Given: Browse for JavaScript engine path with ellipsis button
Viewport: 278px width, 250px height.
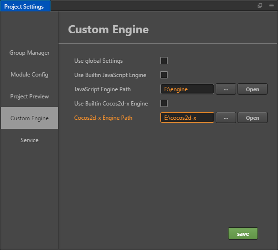Looking at the screenshot, I should pyautogui.click(x=226, y=89).
